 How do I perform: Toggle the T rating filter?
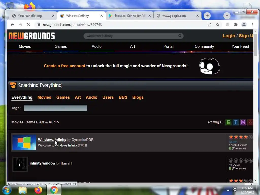click(x=236, y=122)
